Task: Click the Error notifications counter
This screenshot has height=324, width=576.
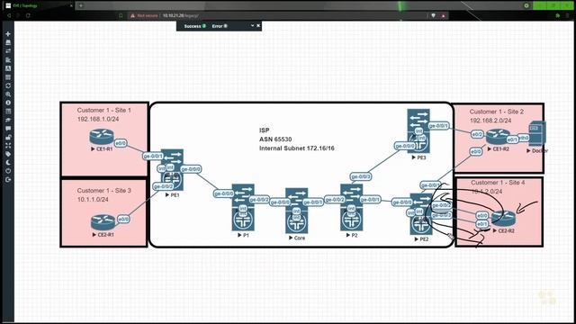Action: click(220, 26)
